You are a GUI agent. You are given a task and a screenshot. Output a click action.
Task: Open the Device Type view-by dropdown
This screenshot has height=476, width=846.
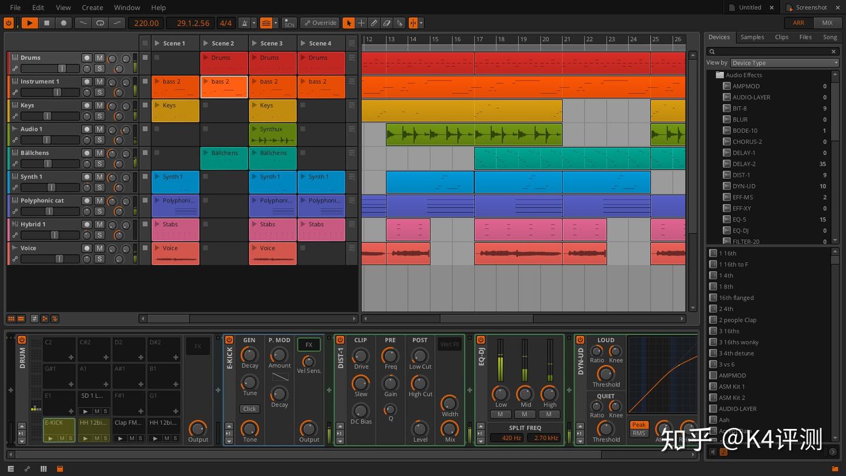click(784, 63)
